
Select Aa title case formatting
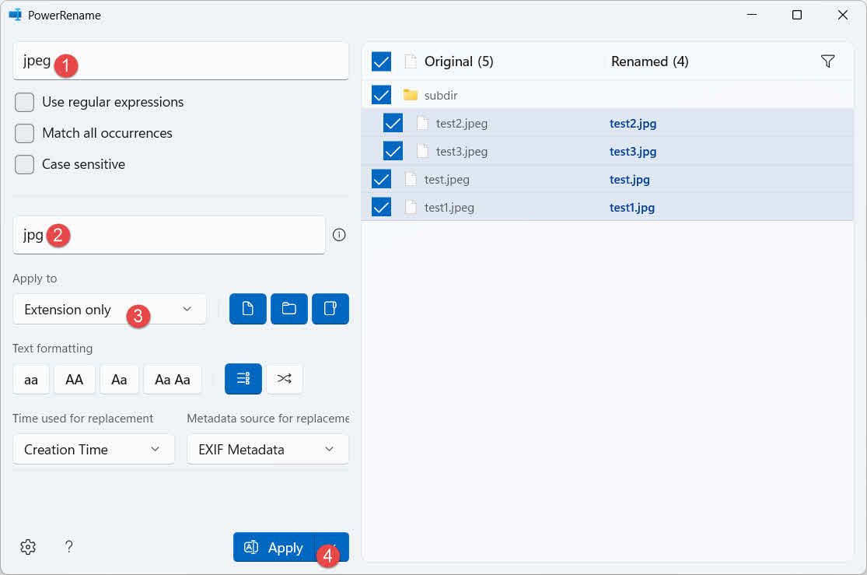click(x=119, y=380)
